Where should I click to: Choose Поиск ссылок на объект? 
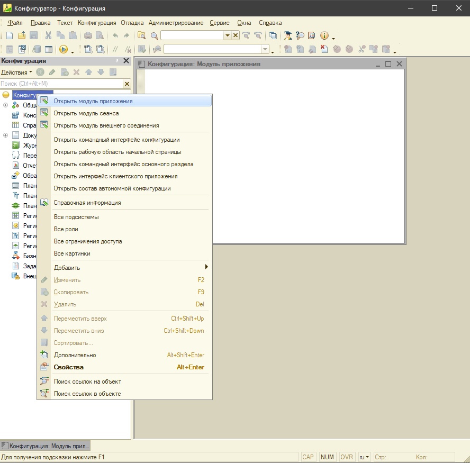point(124,382)
